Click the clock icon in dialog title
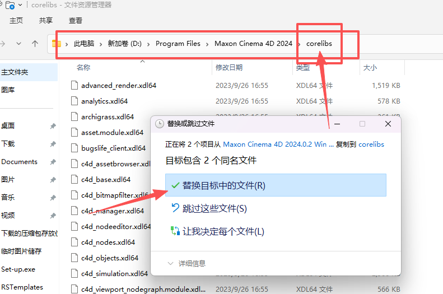Screen dimensions: 443x294 160,124
